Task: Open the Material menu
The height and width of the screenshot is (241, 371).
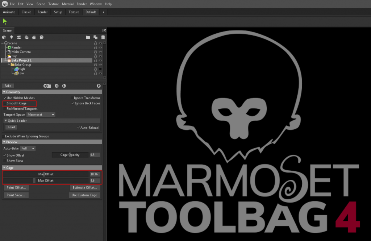Action: pyautogui.click(x=68, y=4)
